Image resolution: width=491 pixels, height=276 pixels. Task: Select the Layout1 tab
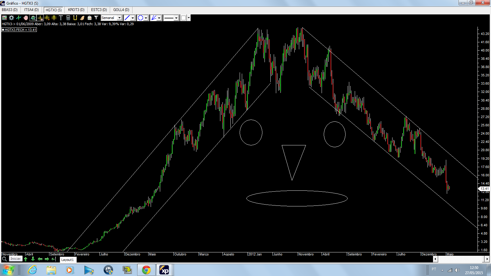68,260
